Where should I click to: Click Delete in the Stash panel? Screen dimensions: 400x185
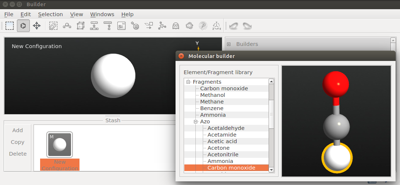coord(18,154)
